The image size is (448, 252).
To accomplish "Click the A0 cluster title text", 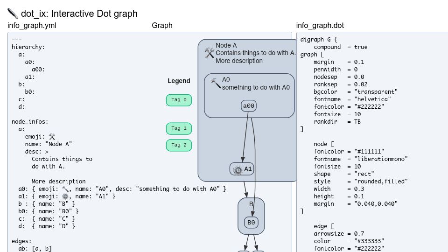I will click(x=226, y=79).
